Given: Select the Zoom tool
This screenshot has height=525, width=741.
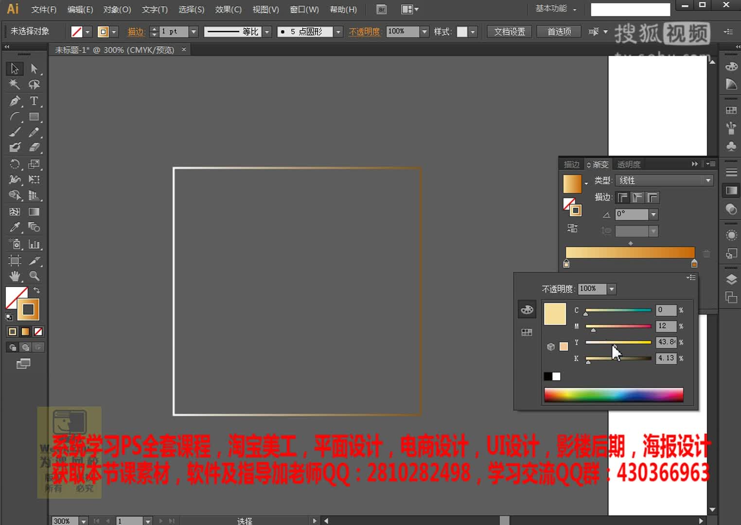Looking at the screenshot, I should coord(34,276).
